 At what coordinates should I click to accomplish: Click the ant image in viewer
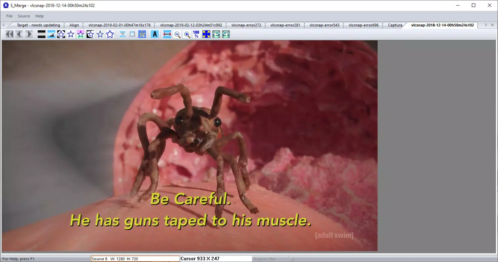tap(190, 146)
